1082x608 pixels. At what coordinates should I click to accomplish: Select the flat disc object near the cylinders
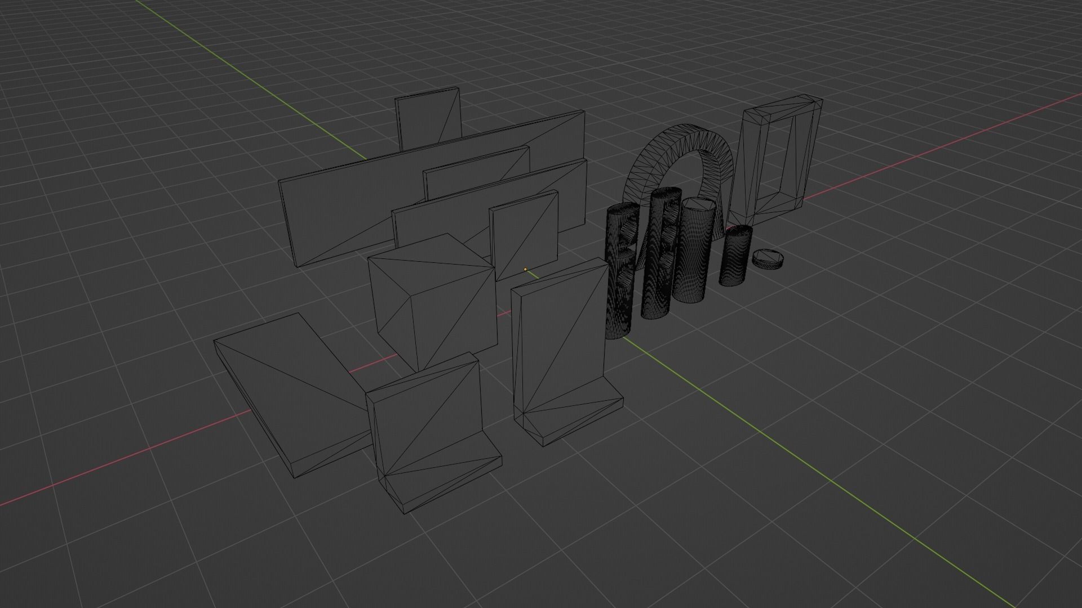(x=768, y=259)
